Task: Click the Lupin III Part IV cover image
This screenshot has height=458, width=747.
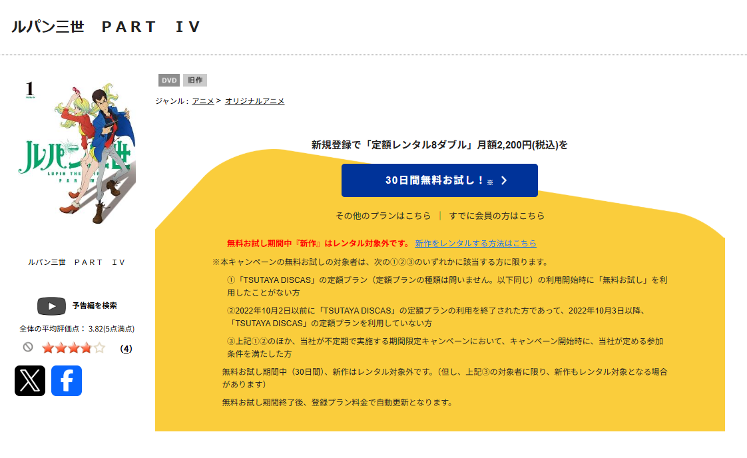Action: 77,152
